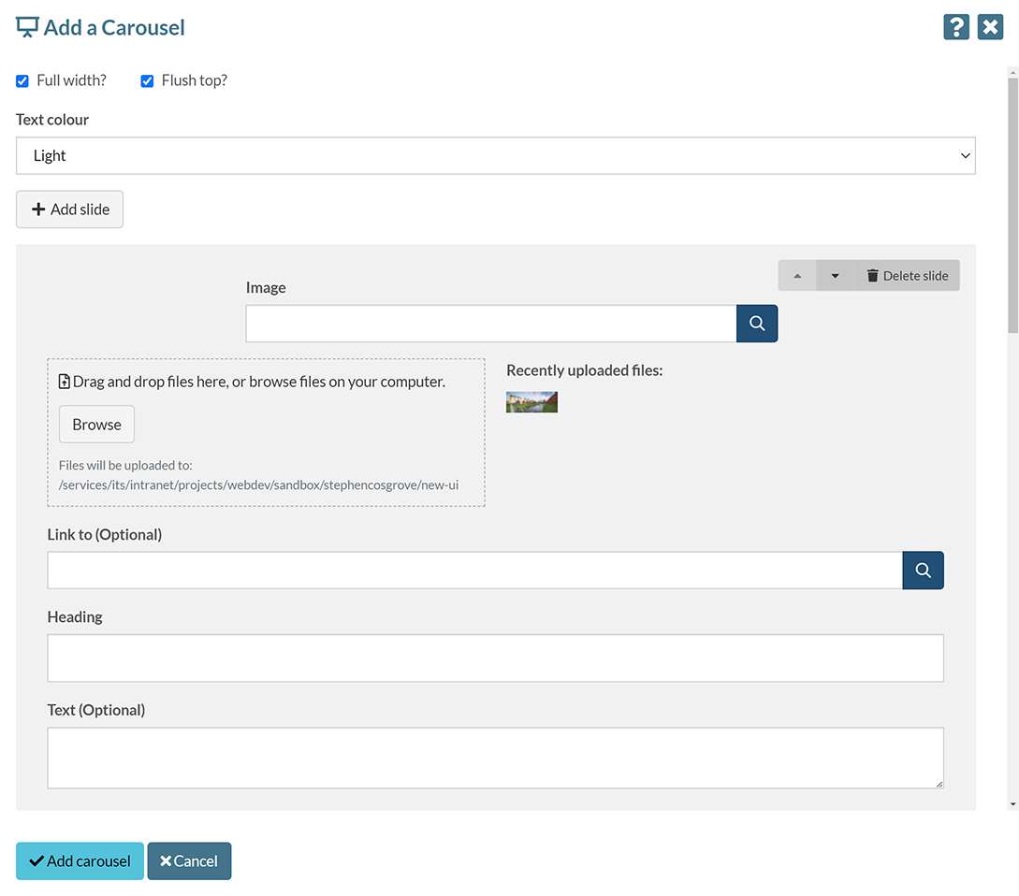Click the vertical scrollbar thumb
The height and width of the screenshot is (896, 1019).
(1012, 206)
